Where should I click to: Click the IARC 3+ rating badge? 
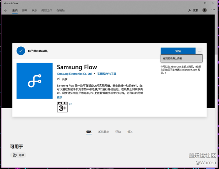[x=62, y=107]
